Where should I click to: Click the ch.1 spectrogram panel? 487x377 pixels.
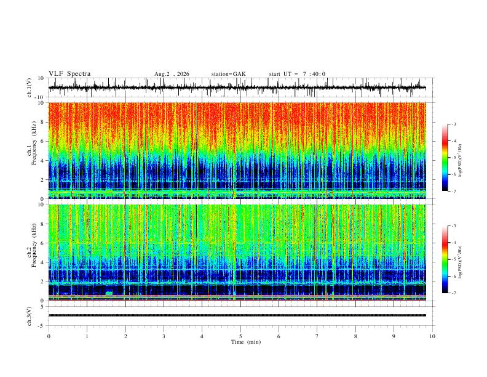237,150
